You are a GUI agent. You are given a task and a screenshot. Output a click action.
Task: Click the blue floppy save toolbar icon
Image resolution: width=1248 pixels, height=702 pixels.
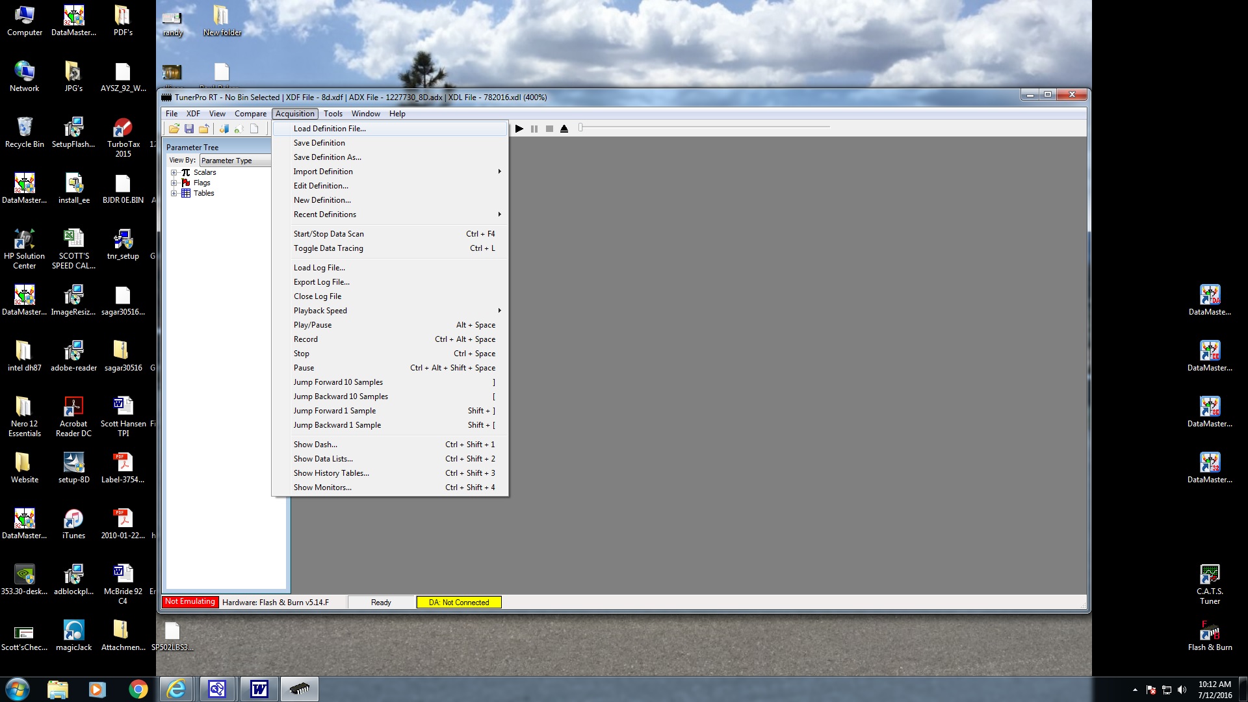[x=189, y=129]
